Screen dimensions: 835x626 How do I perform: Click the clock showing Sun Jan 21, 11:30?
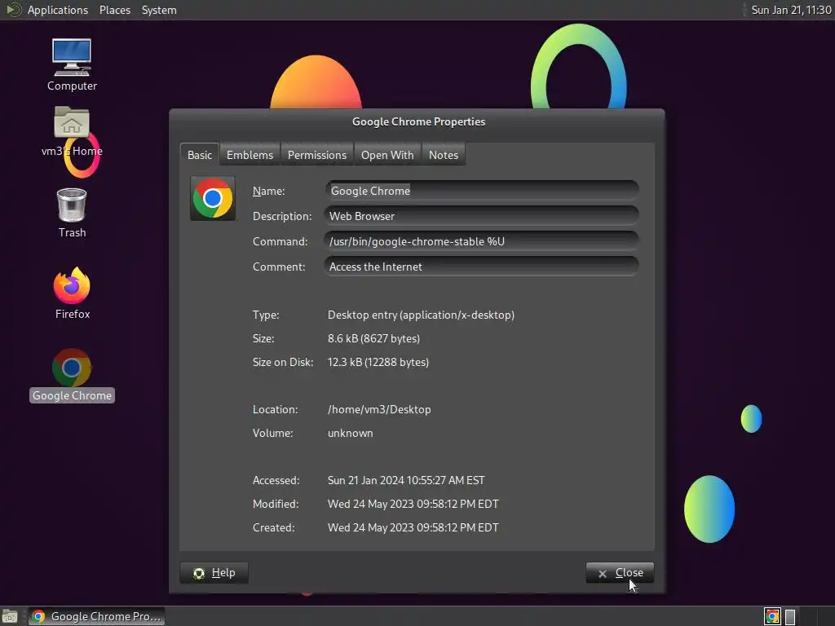791,10
